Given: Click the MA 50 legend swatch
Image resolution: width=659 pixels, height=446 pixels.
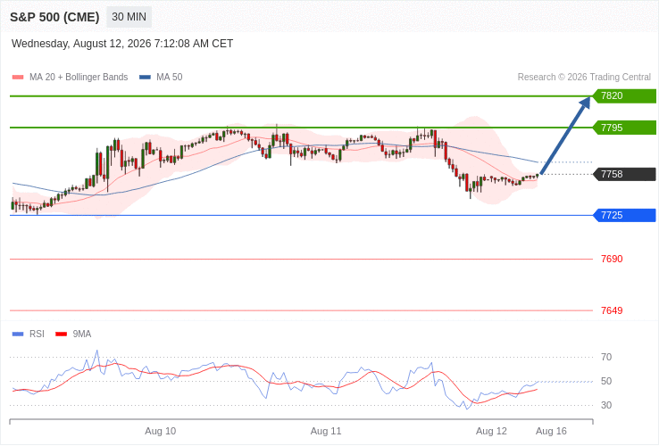Looking at the screenshot, I should [x=145, y=78].
